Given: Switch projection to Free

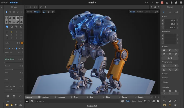Looking at the screenshot, I should (x=140, y=101).
